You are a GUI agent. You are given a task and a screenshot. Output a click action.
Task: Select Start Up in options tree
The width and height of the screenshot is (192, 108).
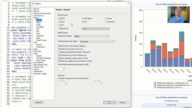point(36,9)
